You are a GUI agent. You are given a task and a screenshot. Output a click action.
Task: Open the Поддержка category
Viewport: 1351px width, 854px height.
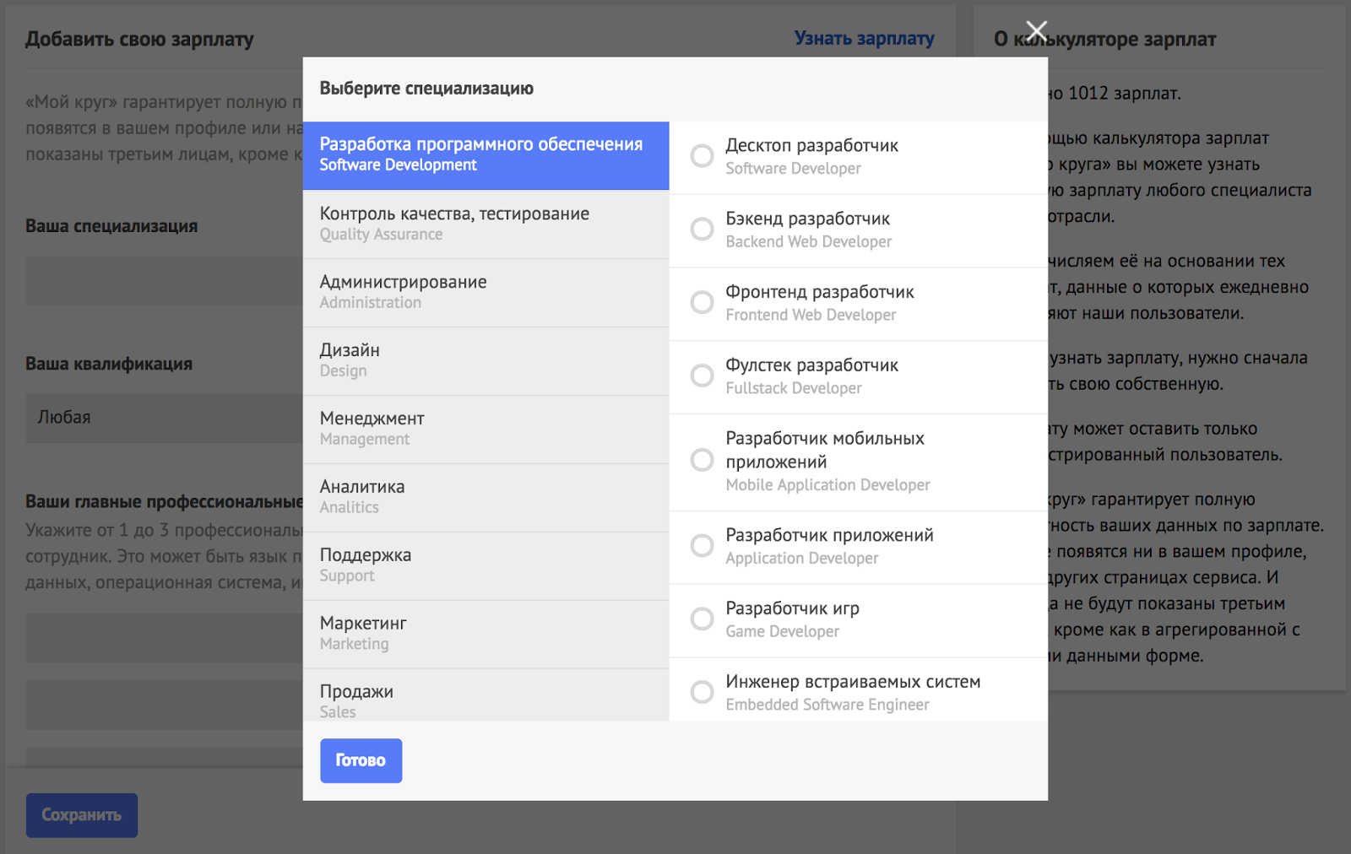pos(486,565)
